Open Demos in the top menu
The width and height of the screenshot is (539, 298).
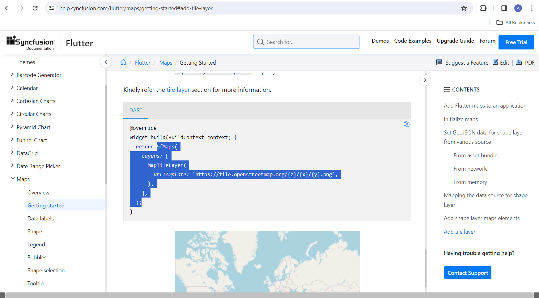[380, 41]
